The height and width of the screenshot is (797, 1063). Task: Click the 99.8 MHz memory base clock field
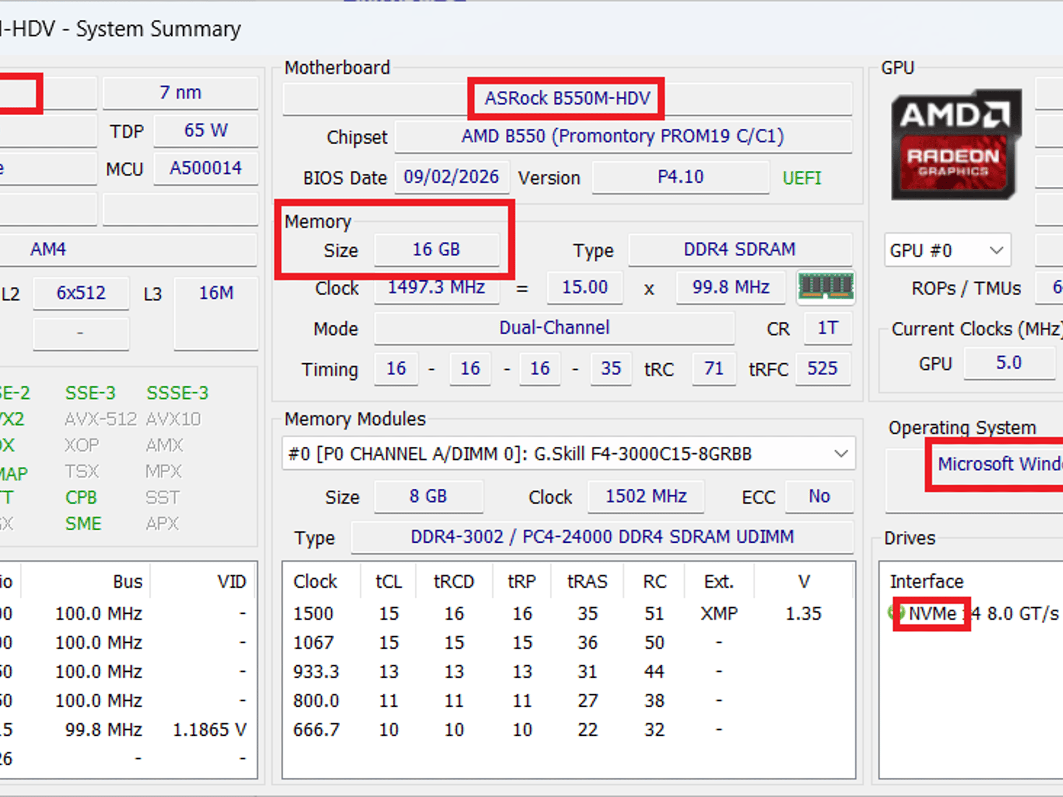click(730, 287)
